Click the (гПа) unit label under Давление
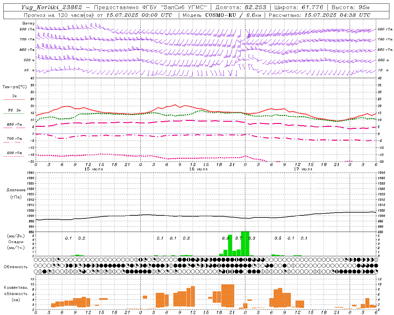The width and height of the screenshot is (394, 315). tap(16, 197)
